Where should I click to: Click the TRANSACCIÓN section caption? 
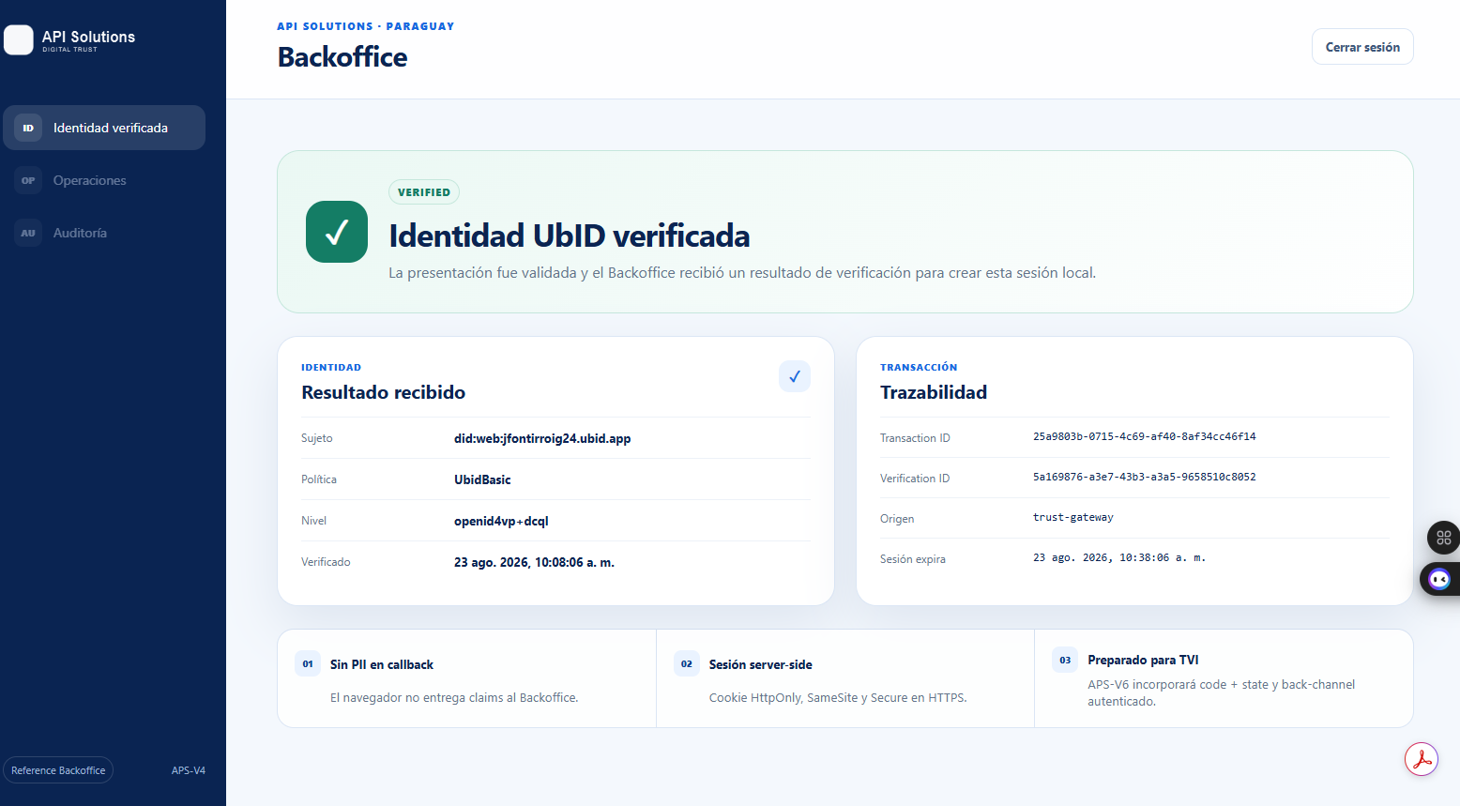click(919, 368)
